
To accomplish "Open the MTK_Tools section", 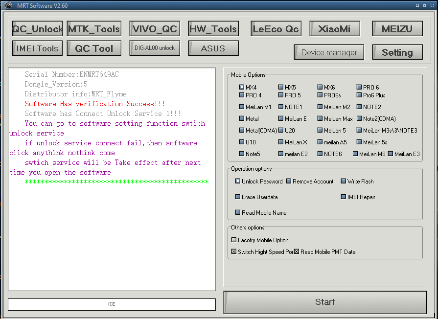I will click(94, 29).
